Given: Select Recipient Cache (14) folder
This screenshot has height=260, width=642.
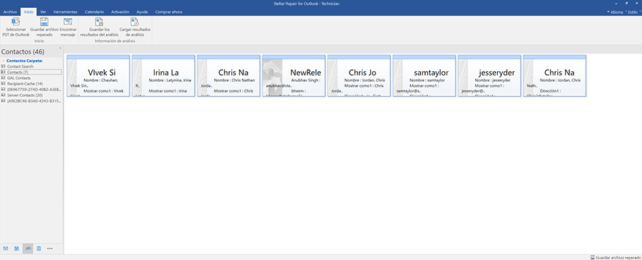Looking at the screenshot, I should point(25,83).
